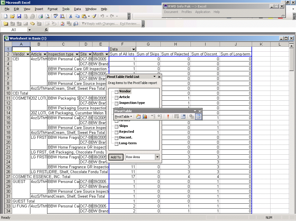Viewport: 296px width, 221px height.
Task: Activate the Format Painter brush icon
Action: 94,16
